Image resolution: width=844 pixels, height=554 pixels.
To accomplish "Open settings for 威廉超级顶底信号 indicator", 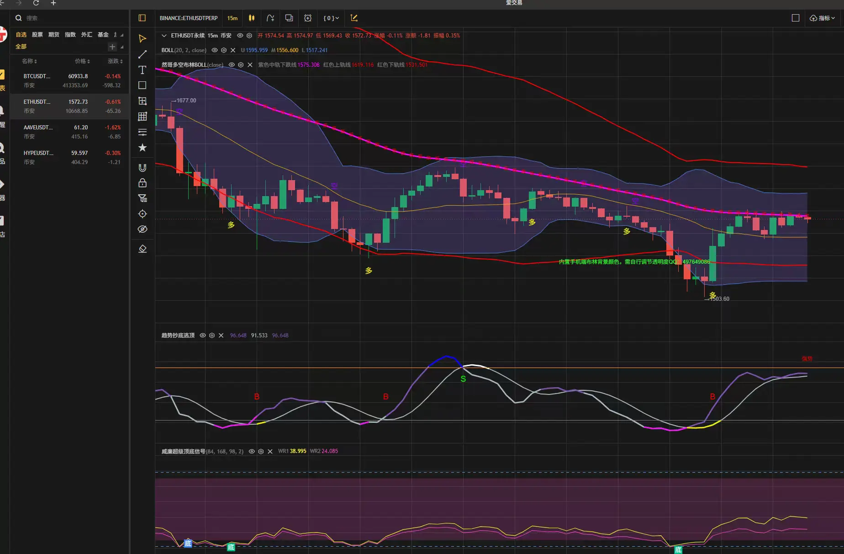I will [x=261, y=451].
